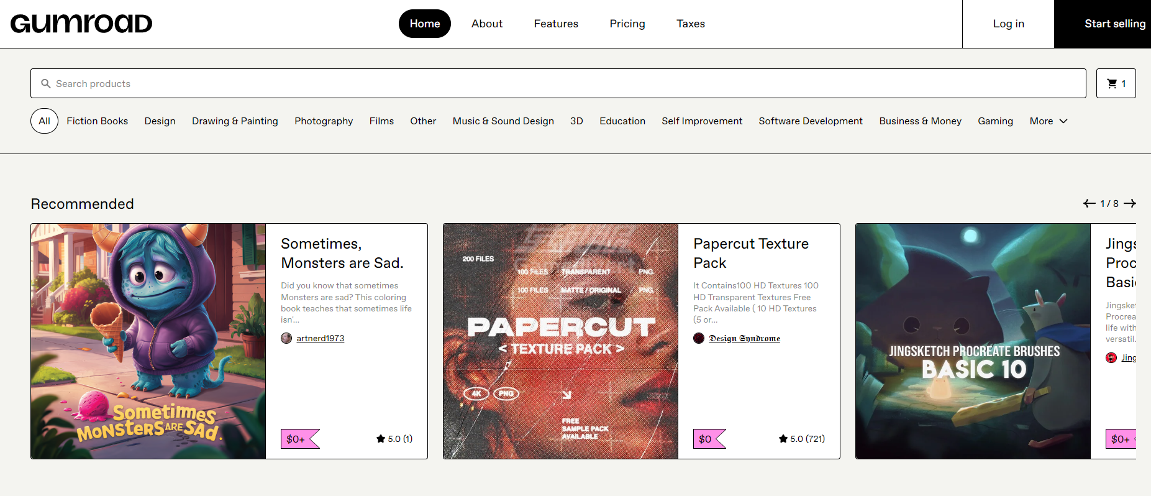Image resolution: width=1151 pixels, height=496 pixels.
Task: Select the Business & Money category
Action: point(921,121)
